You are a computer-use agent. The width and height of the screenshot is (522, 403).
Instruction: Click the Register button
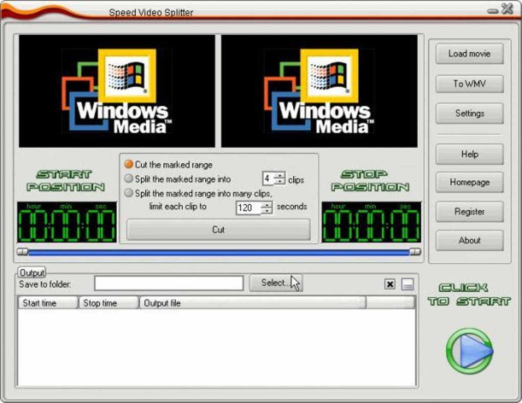(x=469, y=211)
